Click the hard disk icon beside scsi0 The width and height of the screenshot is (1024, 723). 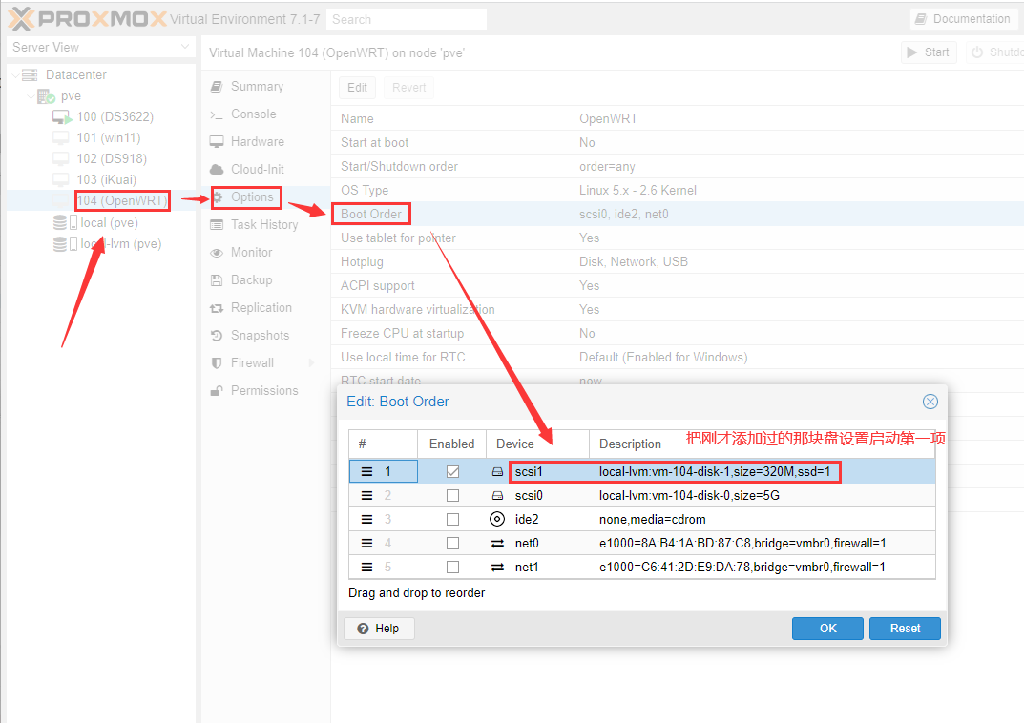point(496,496)
